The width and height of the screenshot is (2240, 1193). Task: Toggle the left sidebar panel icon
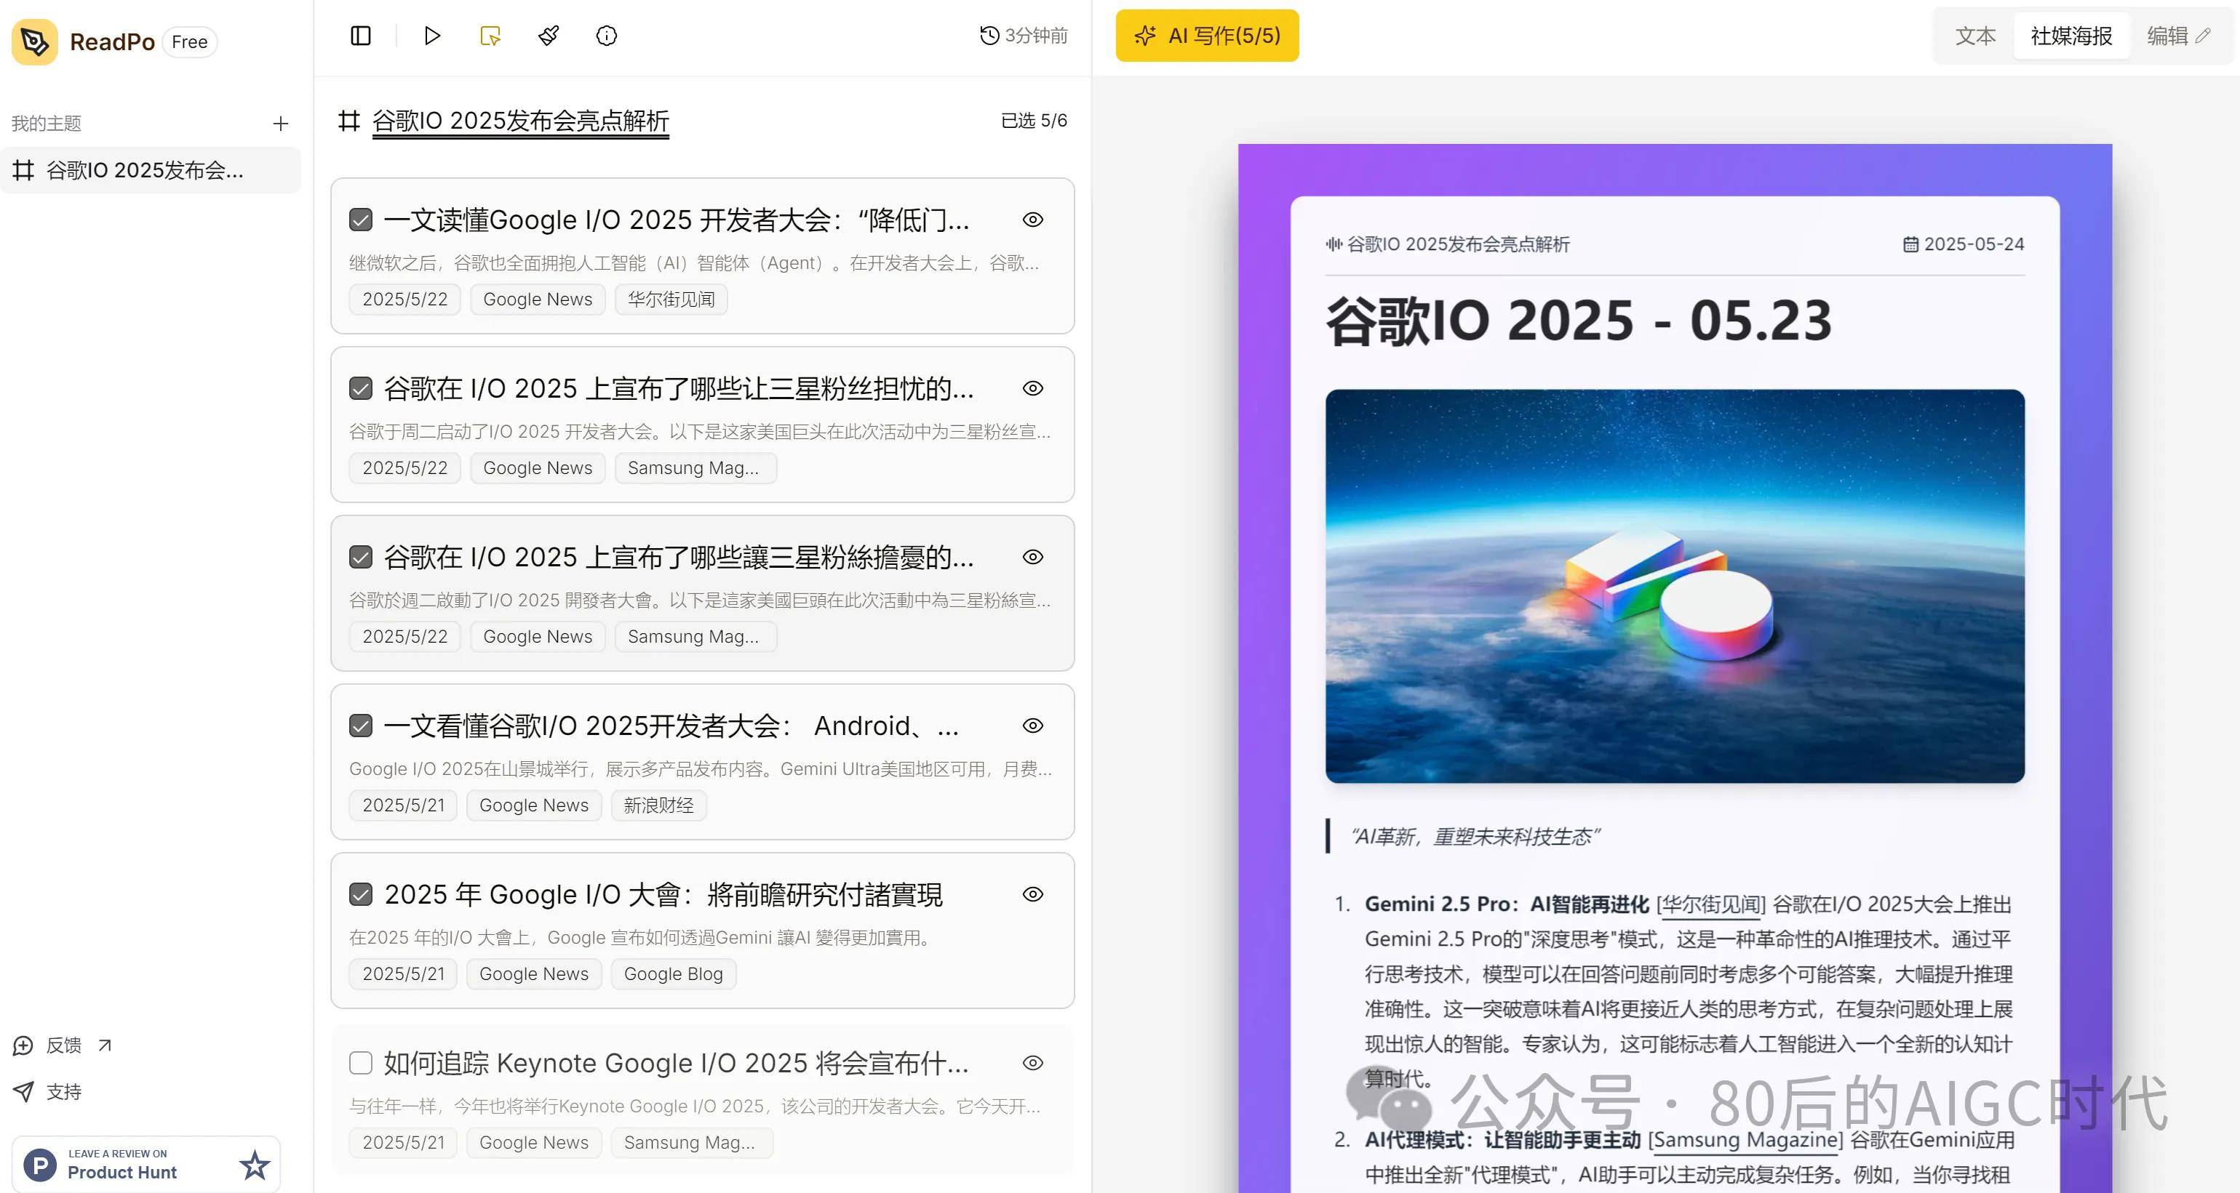coord(360,36)
